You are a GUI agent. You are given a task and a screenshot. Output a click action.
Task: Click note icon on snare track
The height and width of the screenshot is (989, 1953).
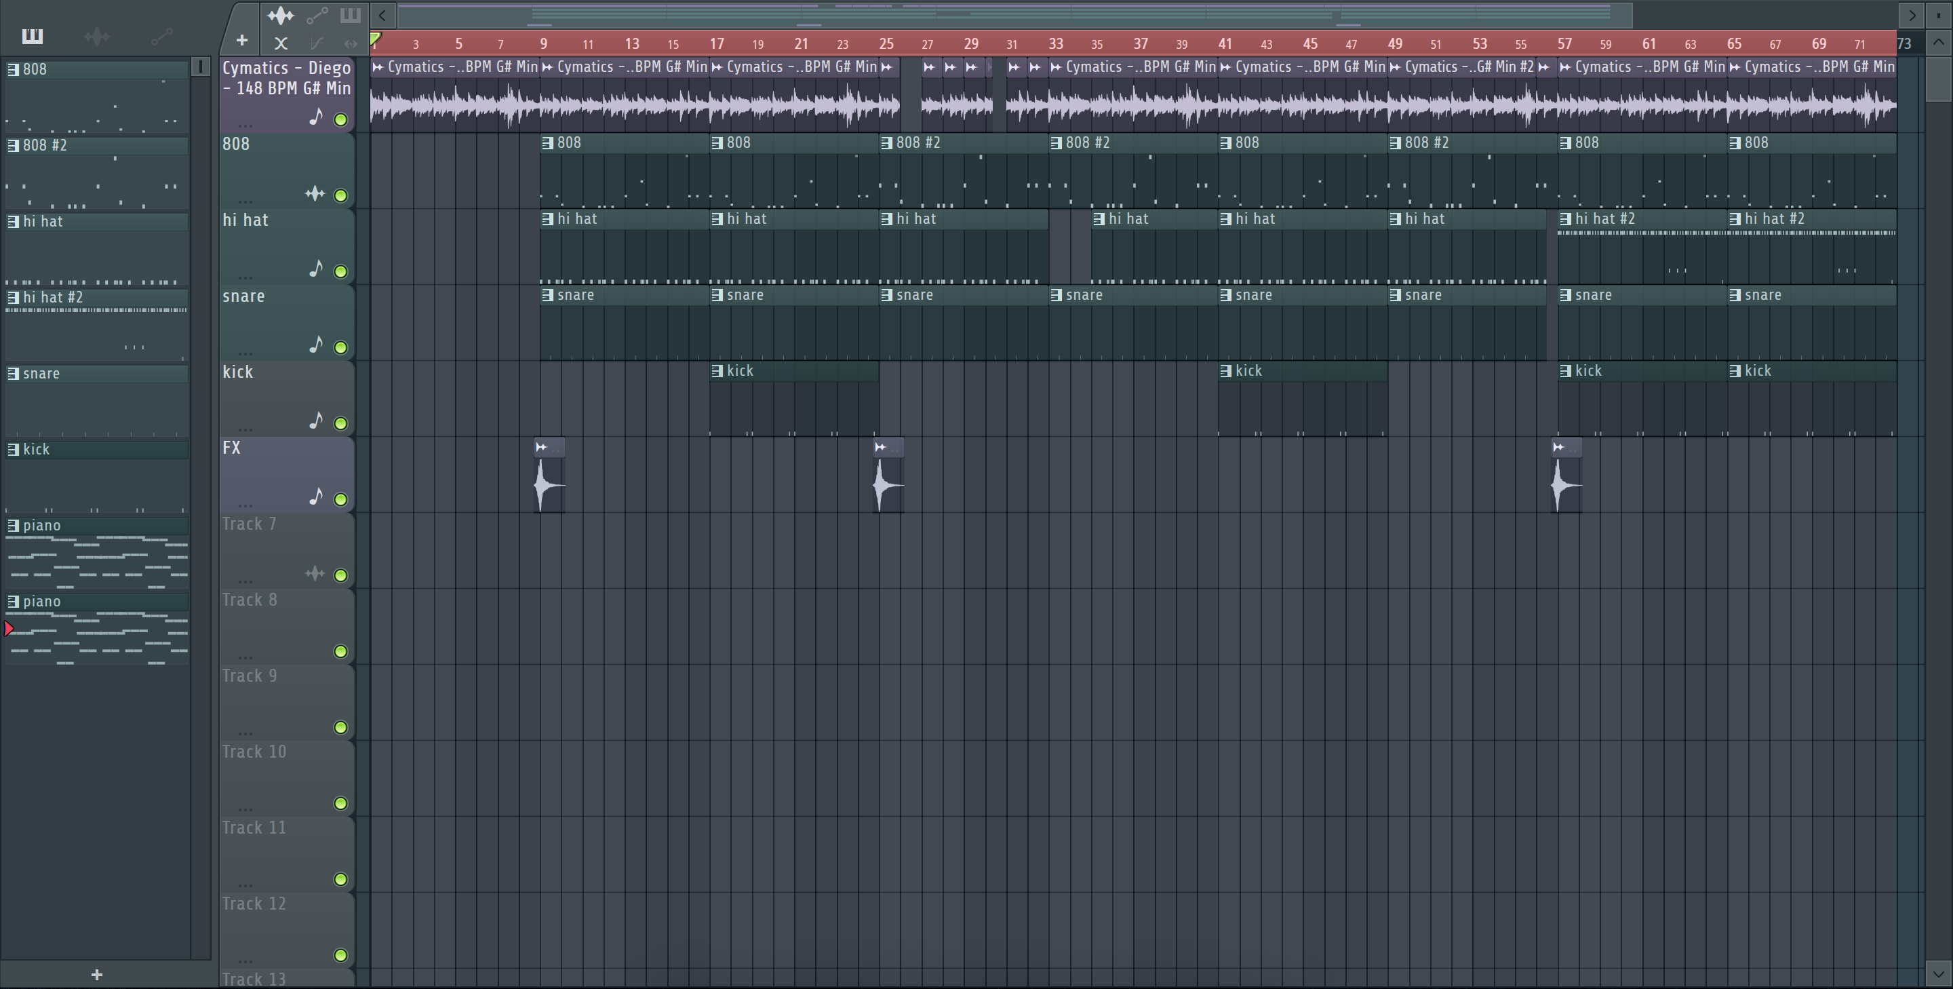point(316,345)
